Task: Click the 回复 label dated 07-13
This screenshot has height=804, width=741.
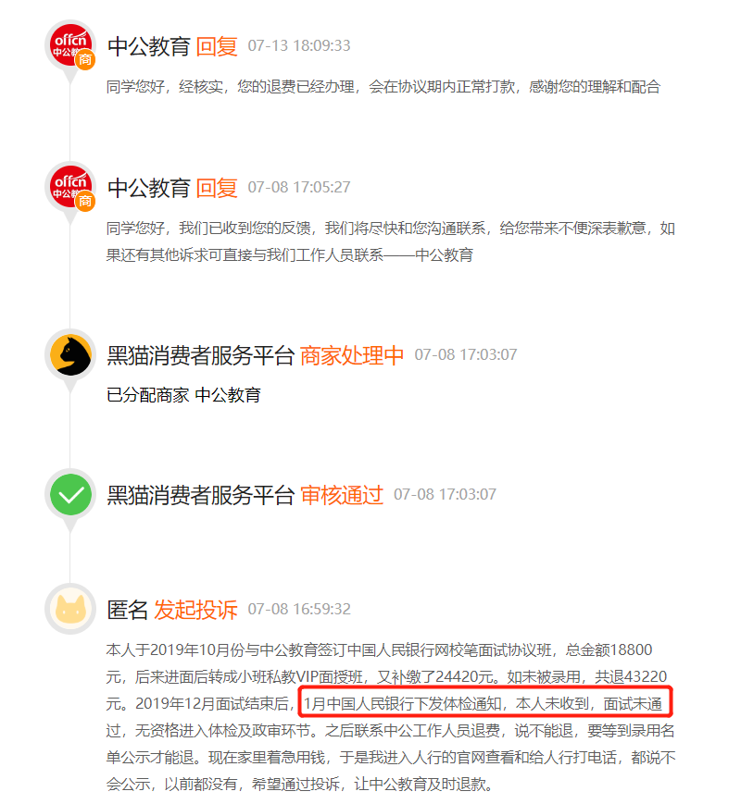Action: (x=217, y=46)
